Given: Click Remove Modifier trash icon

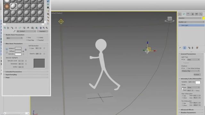Looking at the screenshot, I should 193,48.
